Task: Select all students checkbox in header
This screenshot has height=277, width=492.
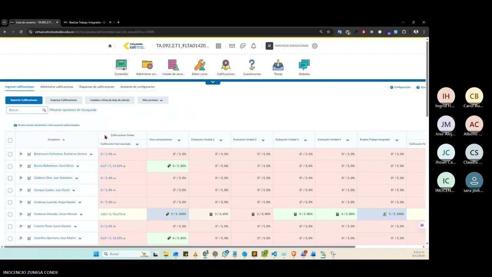Action: [10, 140]
